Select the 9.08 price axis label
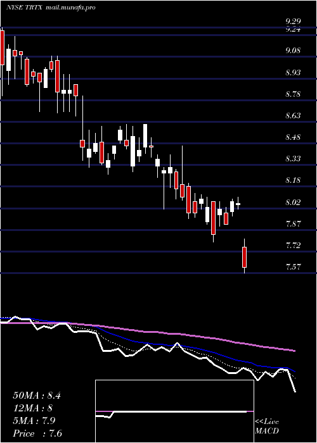317x443 pixels. point(293,51)
